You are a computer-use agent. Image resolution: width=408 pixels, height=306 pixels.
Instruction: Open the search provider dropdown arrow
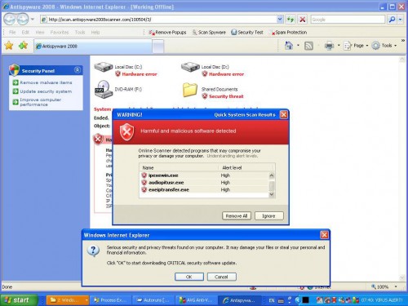point(400,20)
